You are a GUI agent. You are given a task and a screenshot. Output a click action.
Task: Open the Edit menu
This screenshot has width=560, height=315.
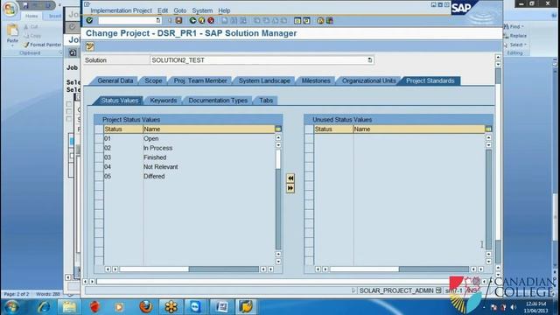(163, 10)
